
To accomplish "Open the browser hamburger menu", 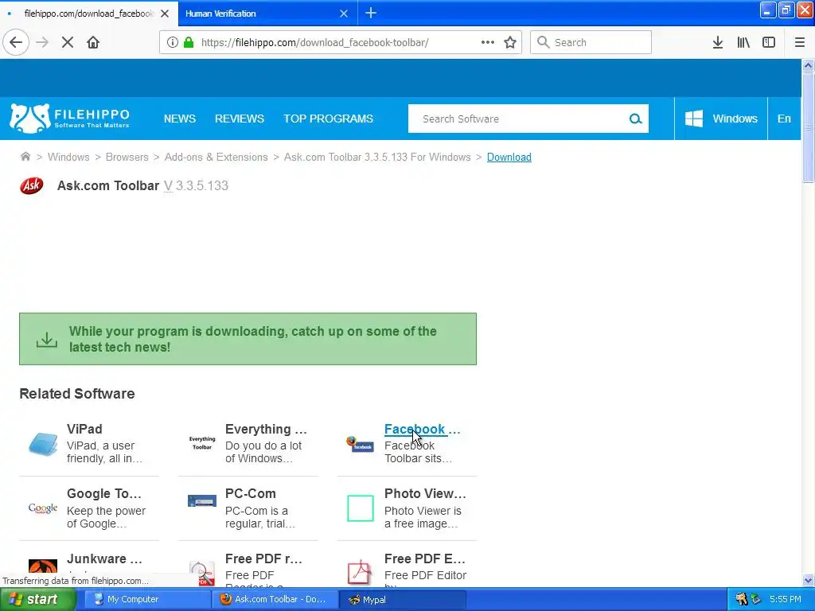I will click(799, 42).
